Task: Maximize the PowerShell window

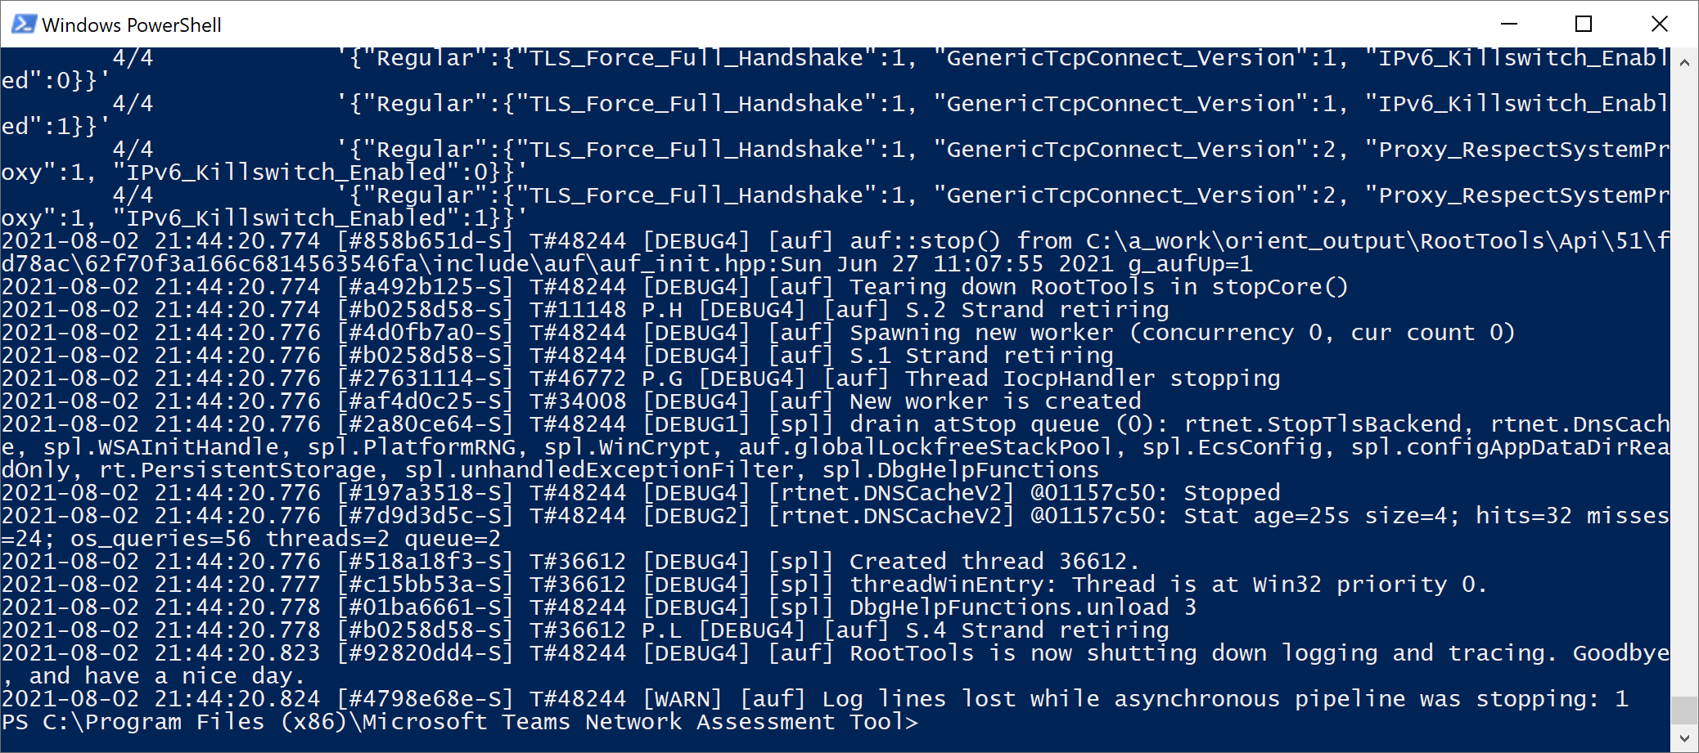Action: (x=1584, y=24)
